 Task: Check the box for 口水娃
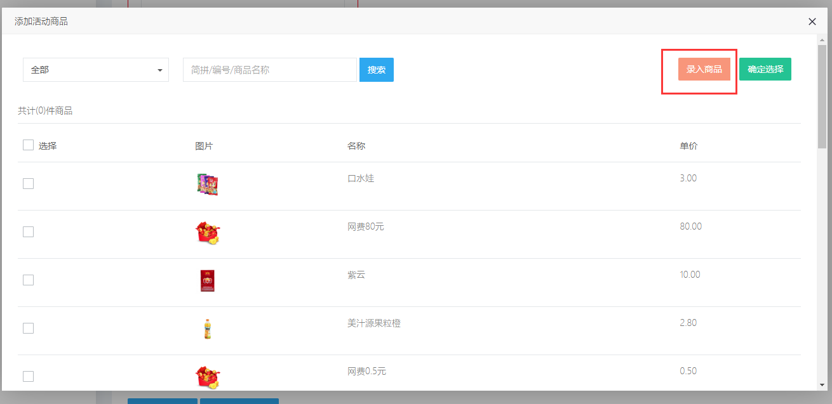pos(28,183)
